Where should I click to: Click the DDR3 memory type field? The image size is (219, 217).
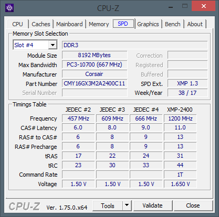pos(135,45)
